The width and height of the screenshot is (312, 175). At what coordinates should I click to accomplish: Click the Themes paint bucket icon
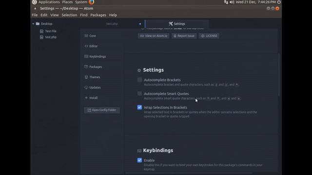point(86,77)
